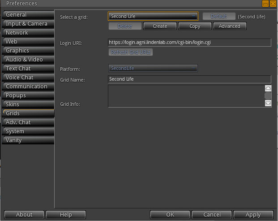Click Grid Info scroll up arrow
Screen dimensions: 278x221
coord(268,88)
